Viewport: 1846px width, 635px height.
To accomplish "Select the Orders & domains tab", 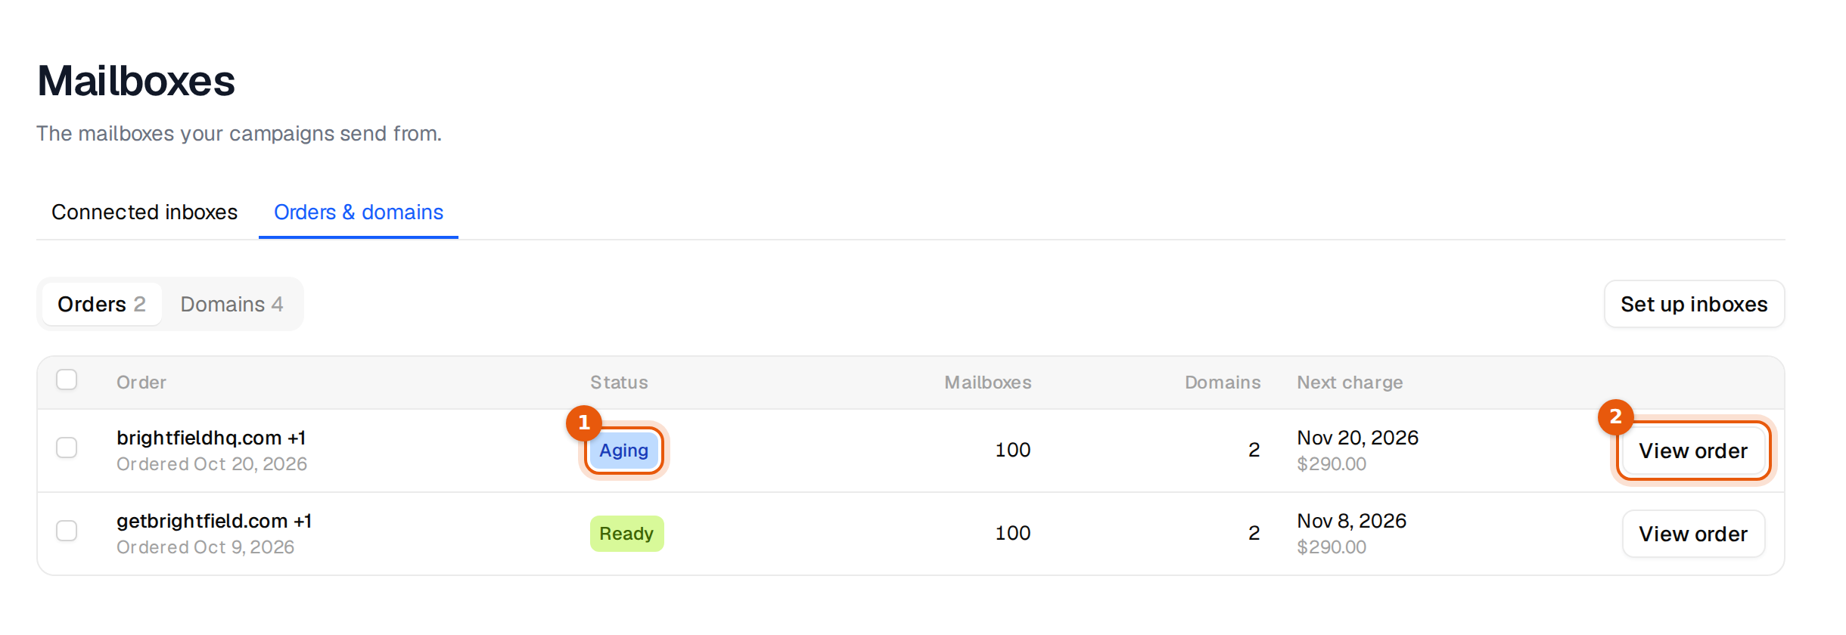I will pyautogui.click(x=359, y=212).
